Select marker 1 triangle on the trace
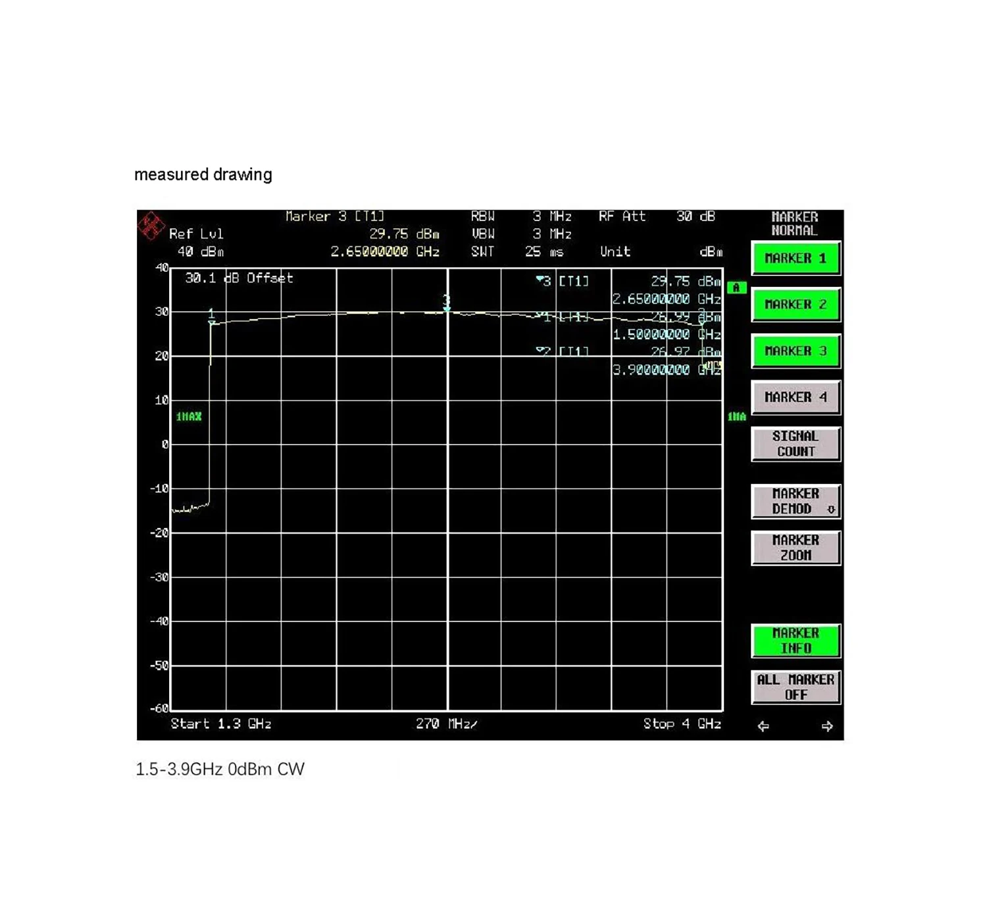 (211, 322)
